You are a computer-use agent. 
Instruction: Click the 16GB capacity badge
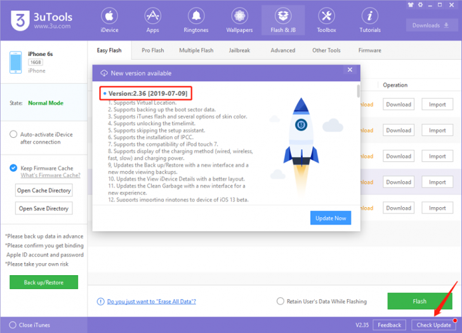[x=36, y=62]
